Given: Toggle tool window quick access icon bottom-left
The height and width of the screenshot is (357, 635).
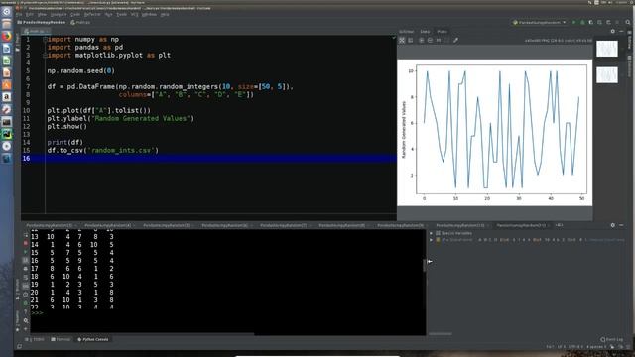Looking at the screenshot, I should (20, 346).
